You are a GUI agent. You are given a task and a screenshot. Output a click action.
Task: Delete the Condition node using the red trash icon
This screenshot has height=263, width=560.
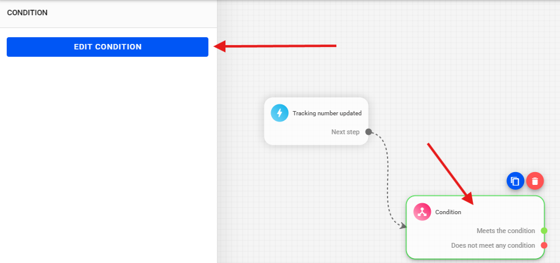(x=535, y=181)
